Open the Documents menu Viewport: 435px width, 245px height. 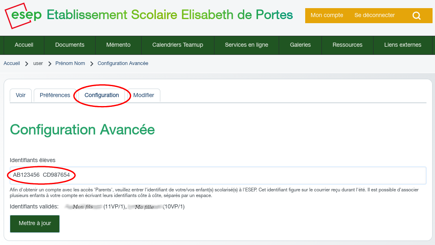point(70,45)
